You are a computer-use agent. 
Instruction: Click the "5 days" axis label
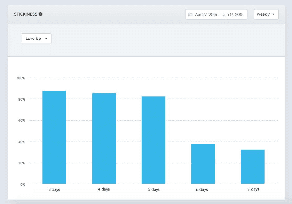pyautogui.click(x=153, y=189)
